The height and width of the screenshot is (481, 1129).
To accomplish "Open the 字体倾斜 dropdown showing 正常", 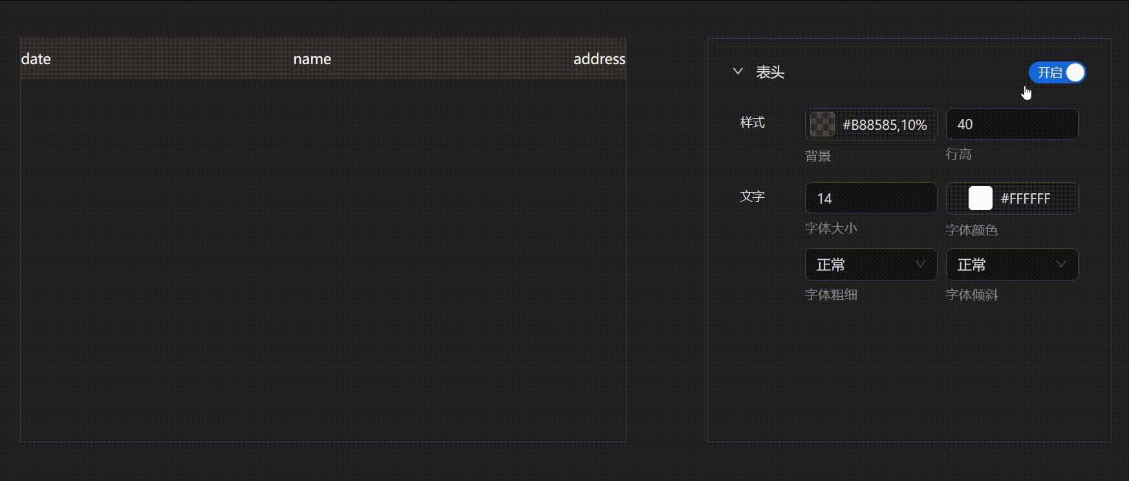I will pyautogui.click(x=1011, y=264).
